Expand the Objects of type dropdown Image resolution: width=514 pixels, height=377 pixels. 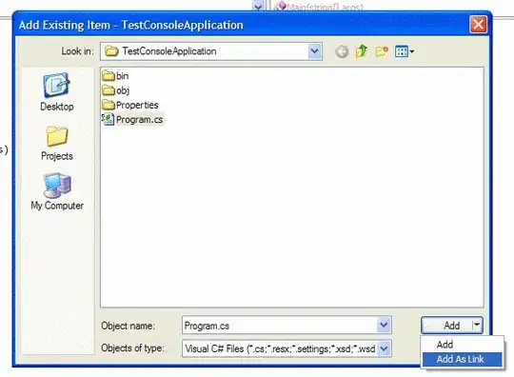(x=384, y=348)
